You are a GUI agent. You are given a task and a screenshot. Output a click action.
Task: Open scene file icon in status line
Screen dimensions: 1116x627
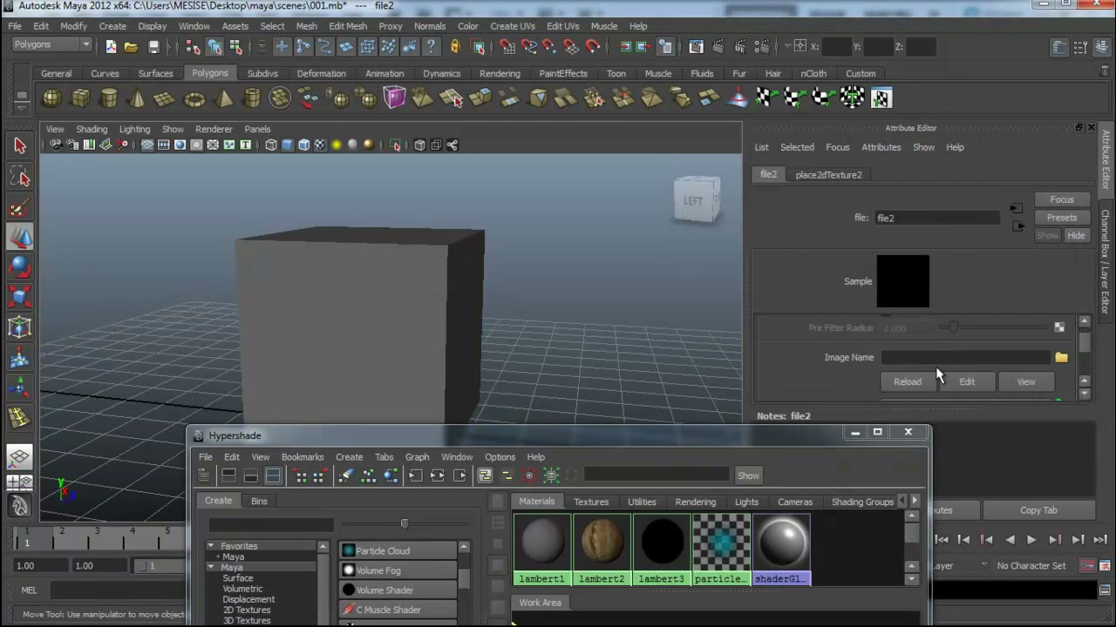131,47
